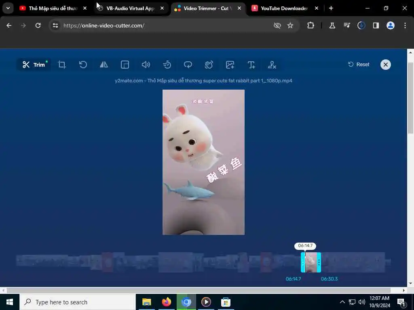Open the Add image tool
The width and height of the screenshot is (414, 310).
pyautogui.click(x=230, y=65)
